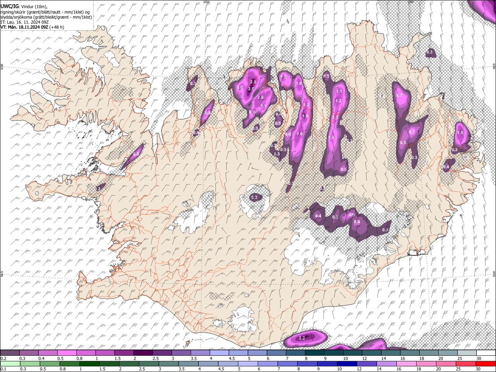Select the snow legend swatch between 6 and 7
The height and width of the screenshot is (372, 496).
click(x=276, y=353)
